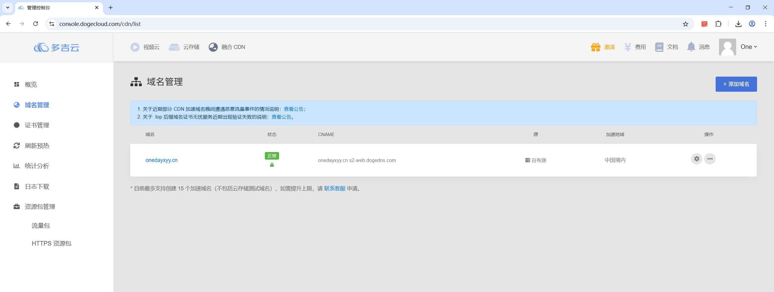This screenshot has height=292, width=774.
Task: Expand the One account dropdown
Action: [x=749, y=47]
